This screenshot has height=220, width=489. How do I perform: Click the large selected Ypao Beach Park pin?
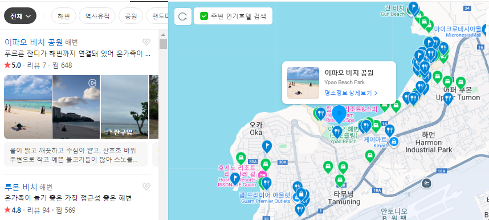pos(339,114)
